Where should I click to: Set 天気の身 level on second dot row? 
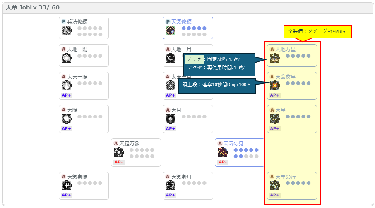coord(246,156)
